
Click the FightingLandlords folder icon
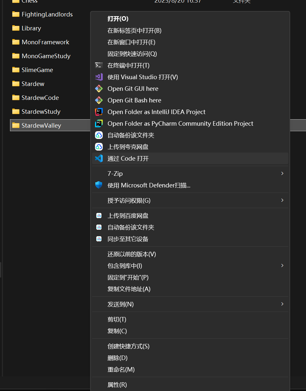pyautogui.click(x=16, y=14)
